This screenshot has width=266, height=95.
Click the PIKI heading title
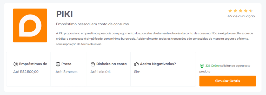coord(64,14)
